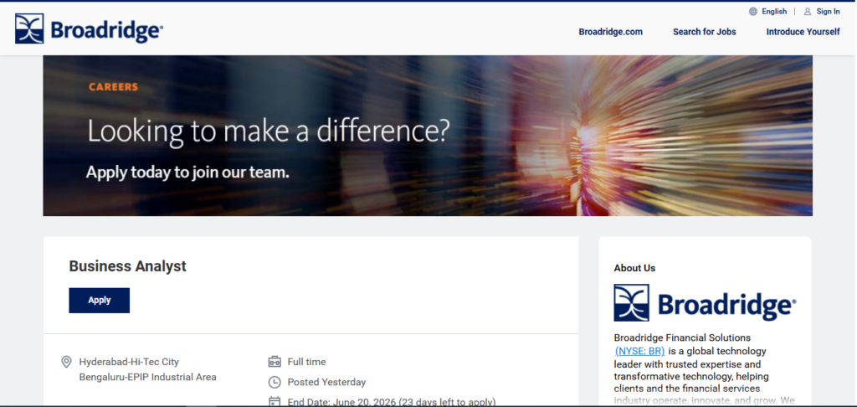Select the Business Analyst job title
857x407 pixels.
point(127,266)
